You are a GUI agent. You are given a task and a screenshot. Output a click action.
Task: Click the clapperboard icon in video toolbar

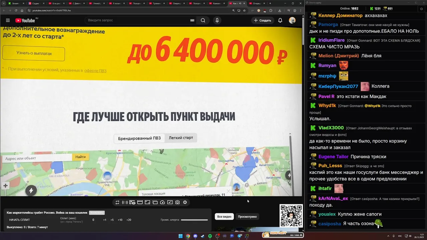point(140,202)
